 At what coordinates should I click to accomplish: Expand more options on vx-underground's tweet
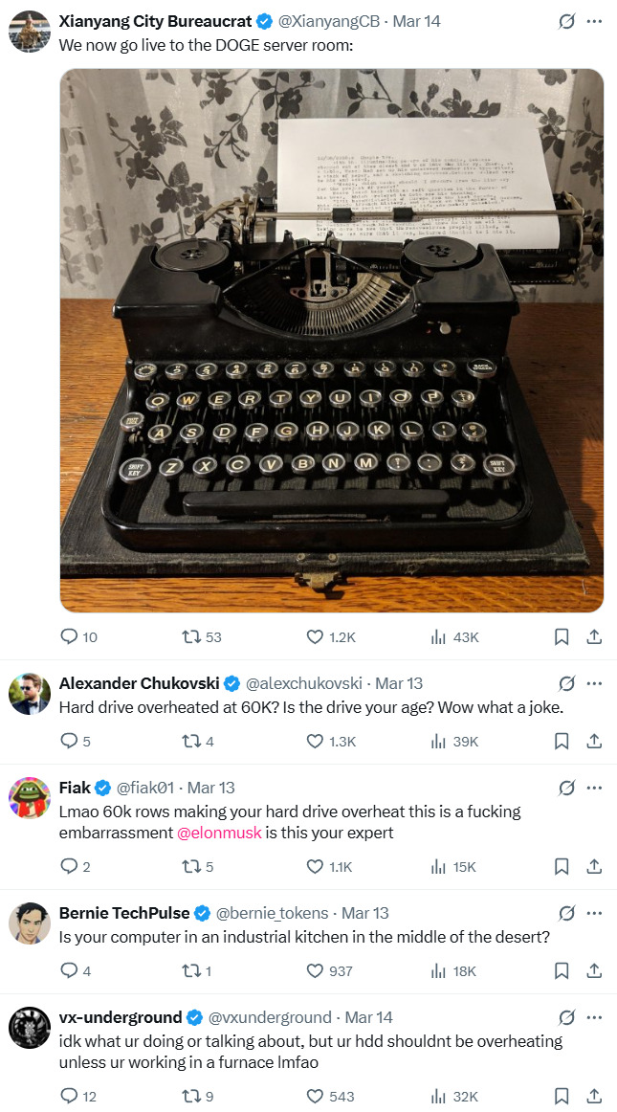(593, 1017)
